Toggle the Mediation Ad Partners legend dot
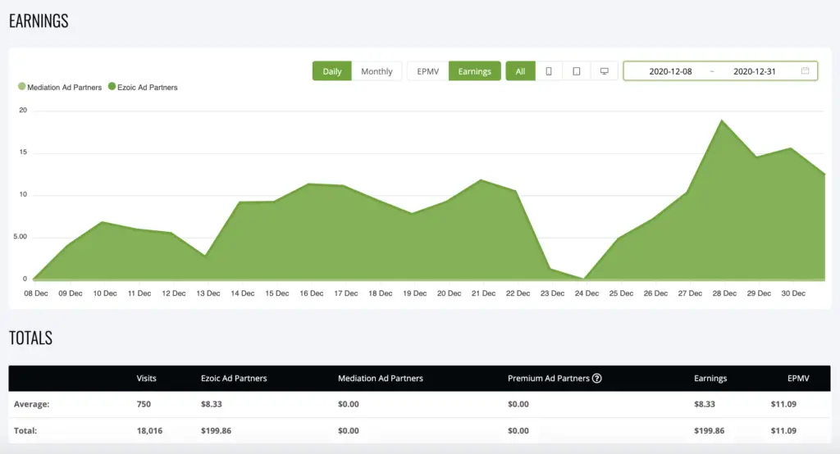840x454 pixels. (22, 86)
